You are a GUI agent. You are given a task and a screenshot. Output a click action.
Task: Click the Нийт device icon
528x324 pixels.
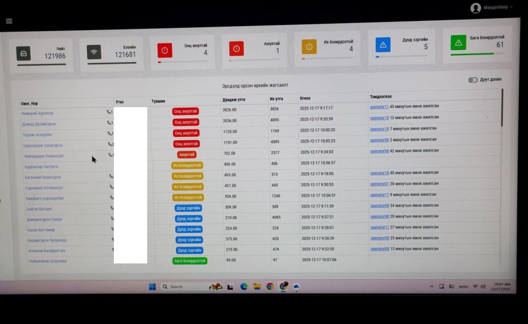[24, 54]
